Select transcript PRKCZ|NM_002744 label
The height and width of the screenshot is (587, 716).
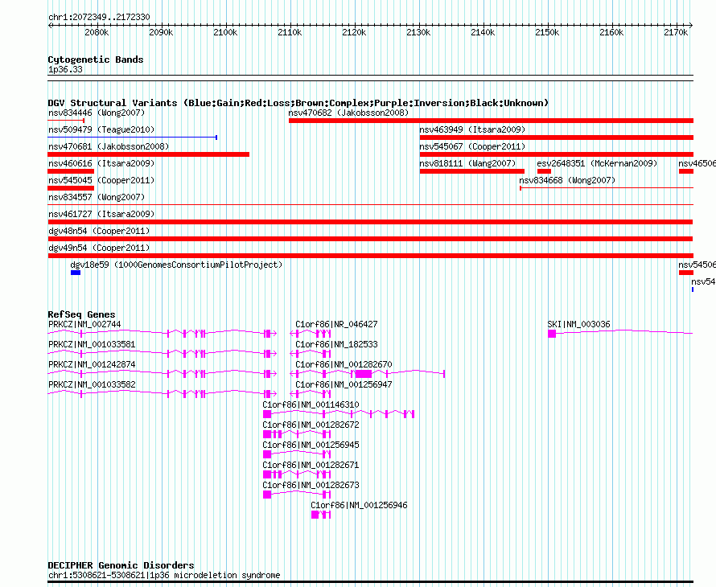[84, 325]
